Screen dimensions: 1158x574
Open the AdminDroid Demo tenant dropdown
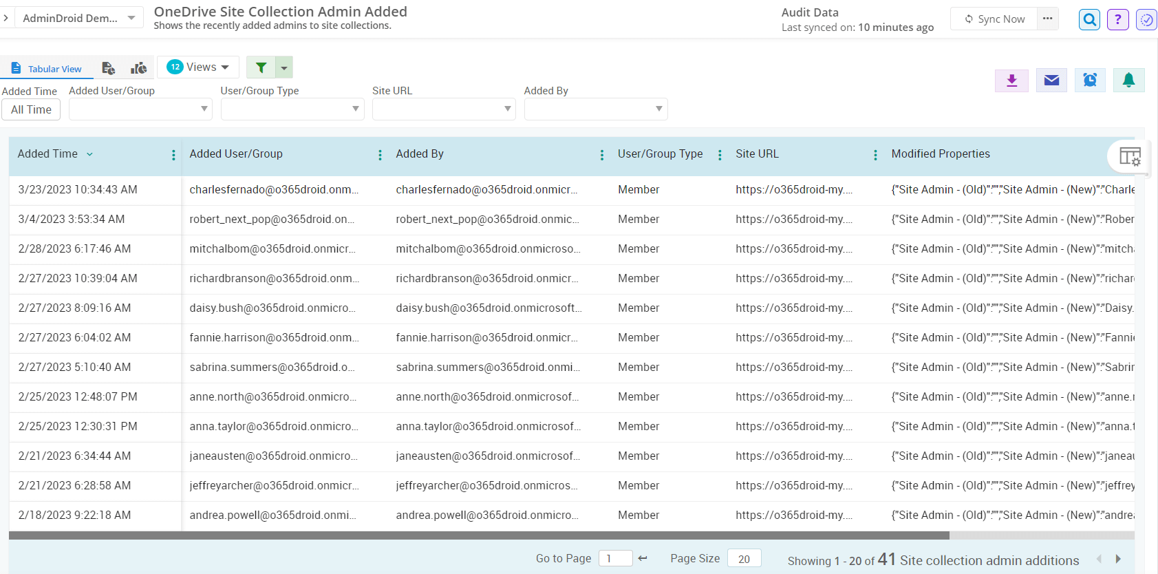78,18
